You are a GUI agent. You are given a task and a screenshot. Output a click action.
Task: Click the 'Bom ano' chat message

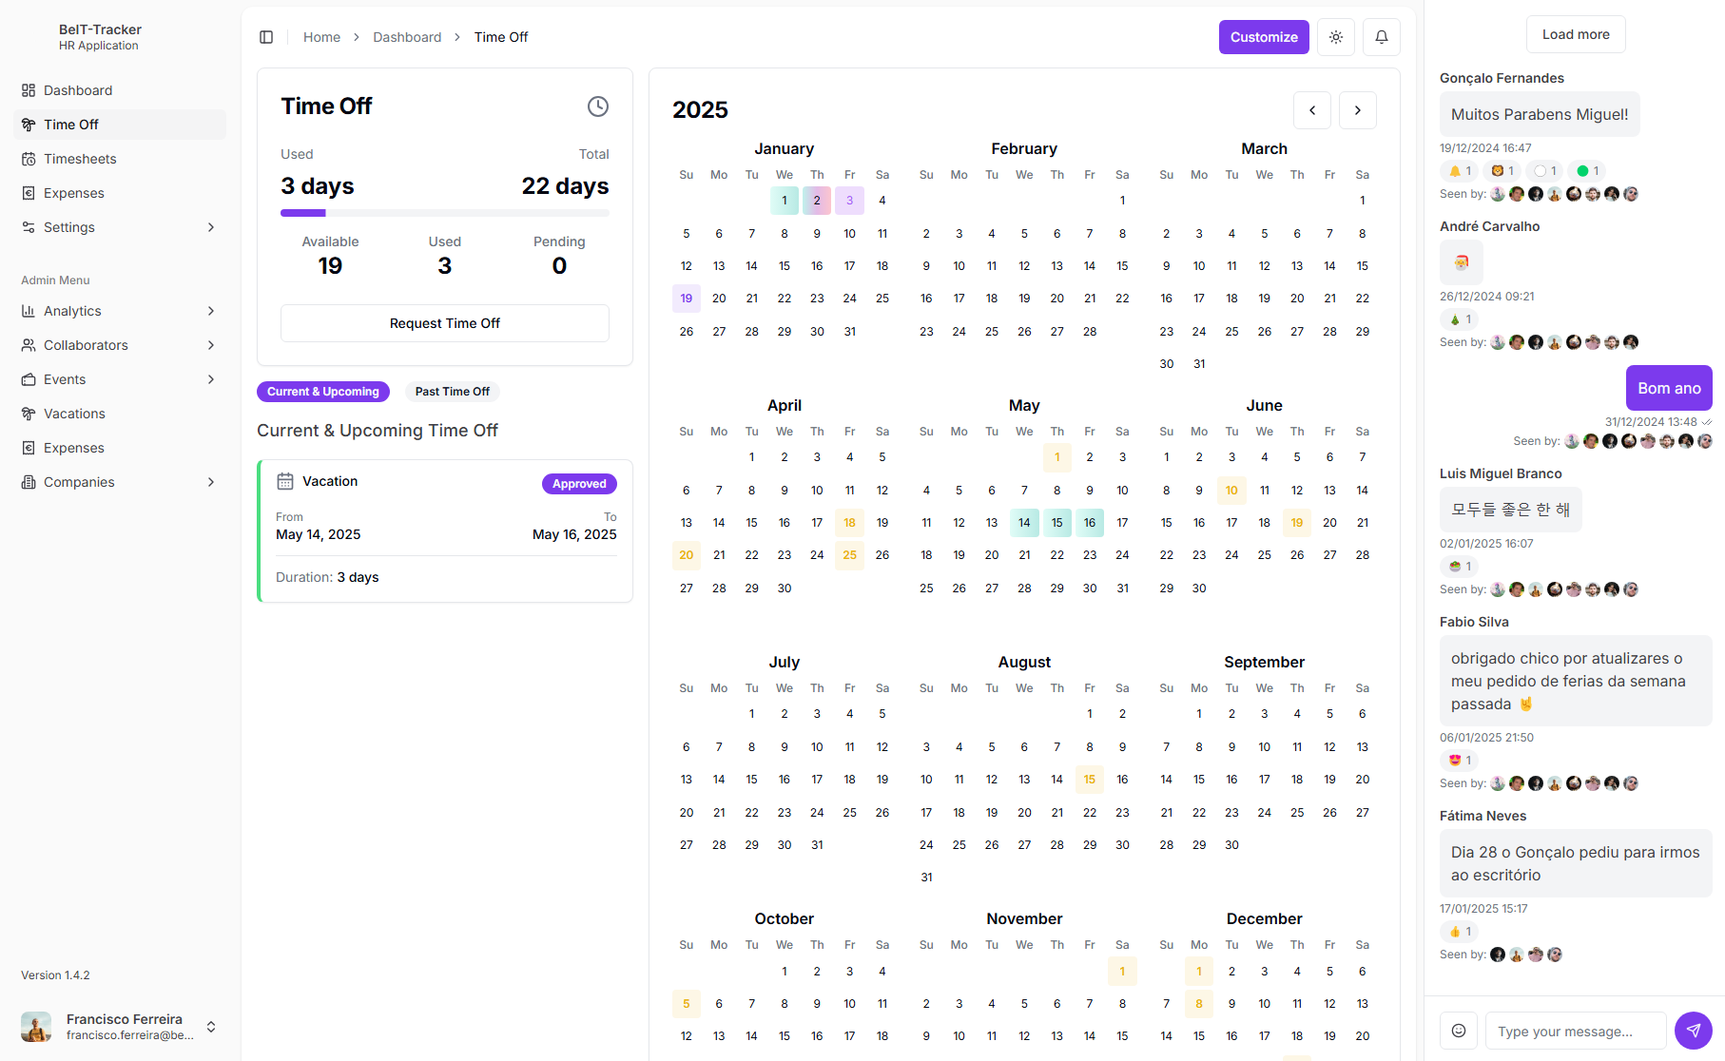(x=1669, y=388)
